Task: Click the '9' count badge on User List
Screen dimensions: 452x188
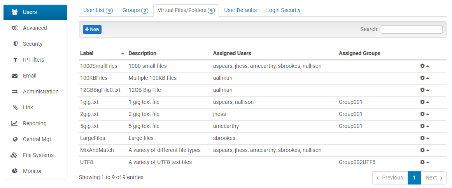Action: click(x=109, y=10)
